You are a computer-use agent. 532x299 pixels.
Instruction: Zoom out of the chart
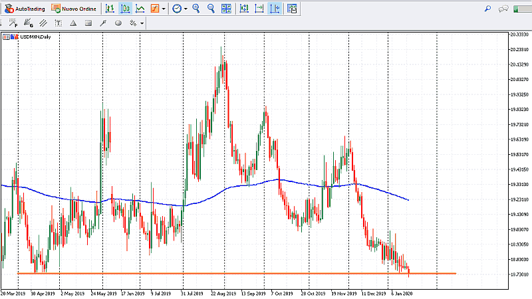(211, 9)
